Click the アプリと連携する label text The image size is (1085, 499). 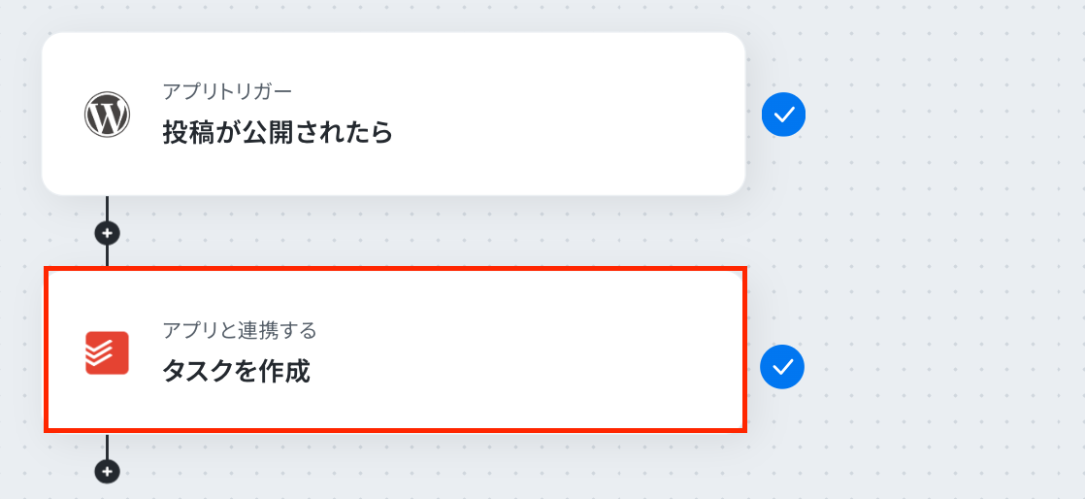tap(240, 331)
